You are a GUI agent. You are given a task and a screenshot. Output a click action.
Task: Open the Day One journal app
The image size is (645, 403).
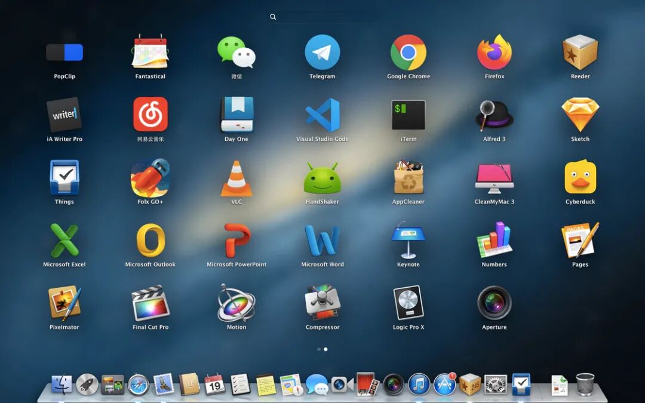click(x=236, y=115)
